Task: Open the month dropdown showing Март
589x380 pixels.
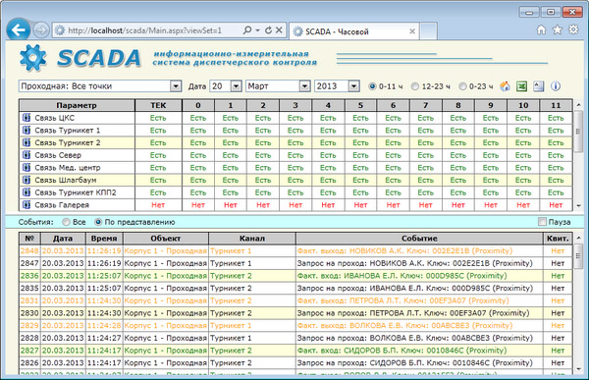Action: (304, 86)
